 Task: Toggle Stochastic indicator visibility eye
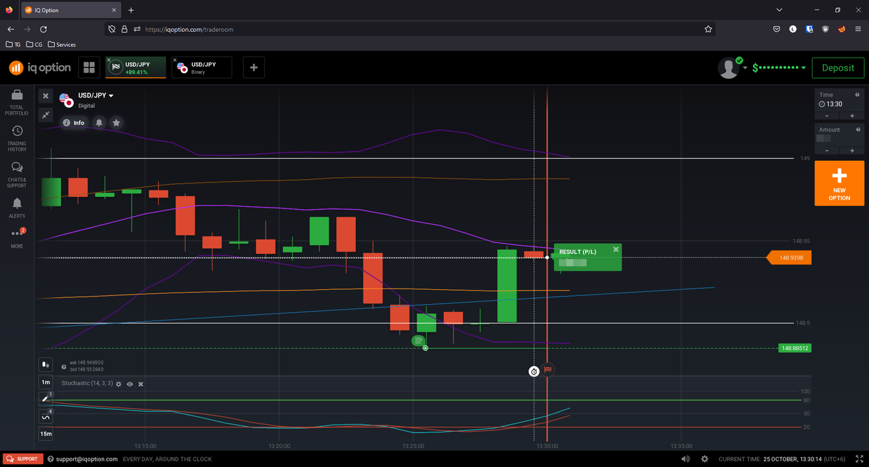pyautogui.click(x=130, y=384)
